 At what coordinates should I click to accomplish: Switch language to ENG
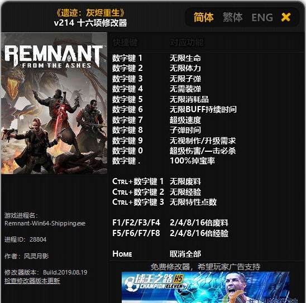pos(262,17)
